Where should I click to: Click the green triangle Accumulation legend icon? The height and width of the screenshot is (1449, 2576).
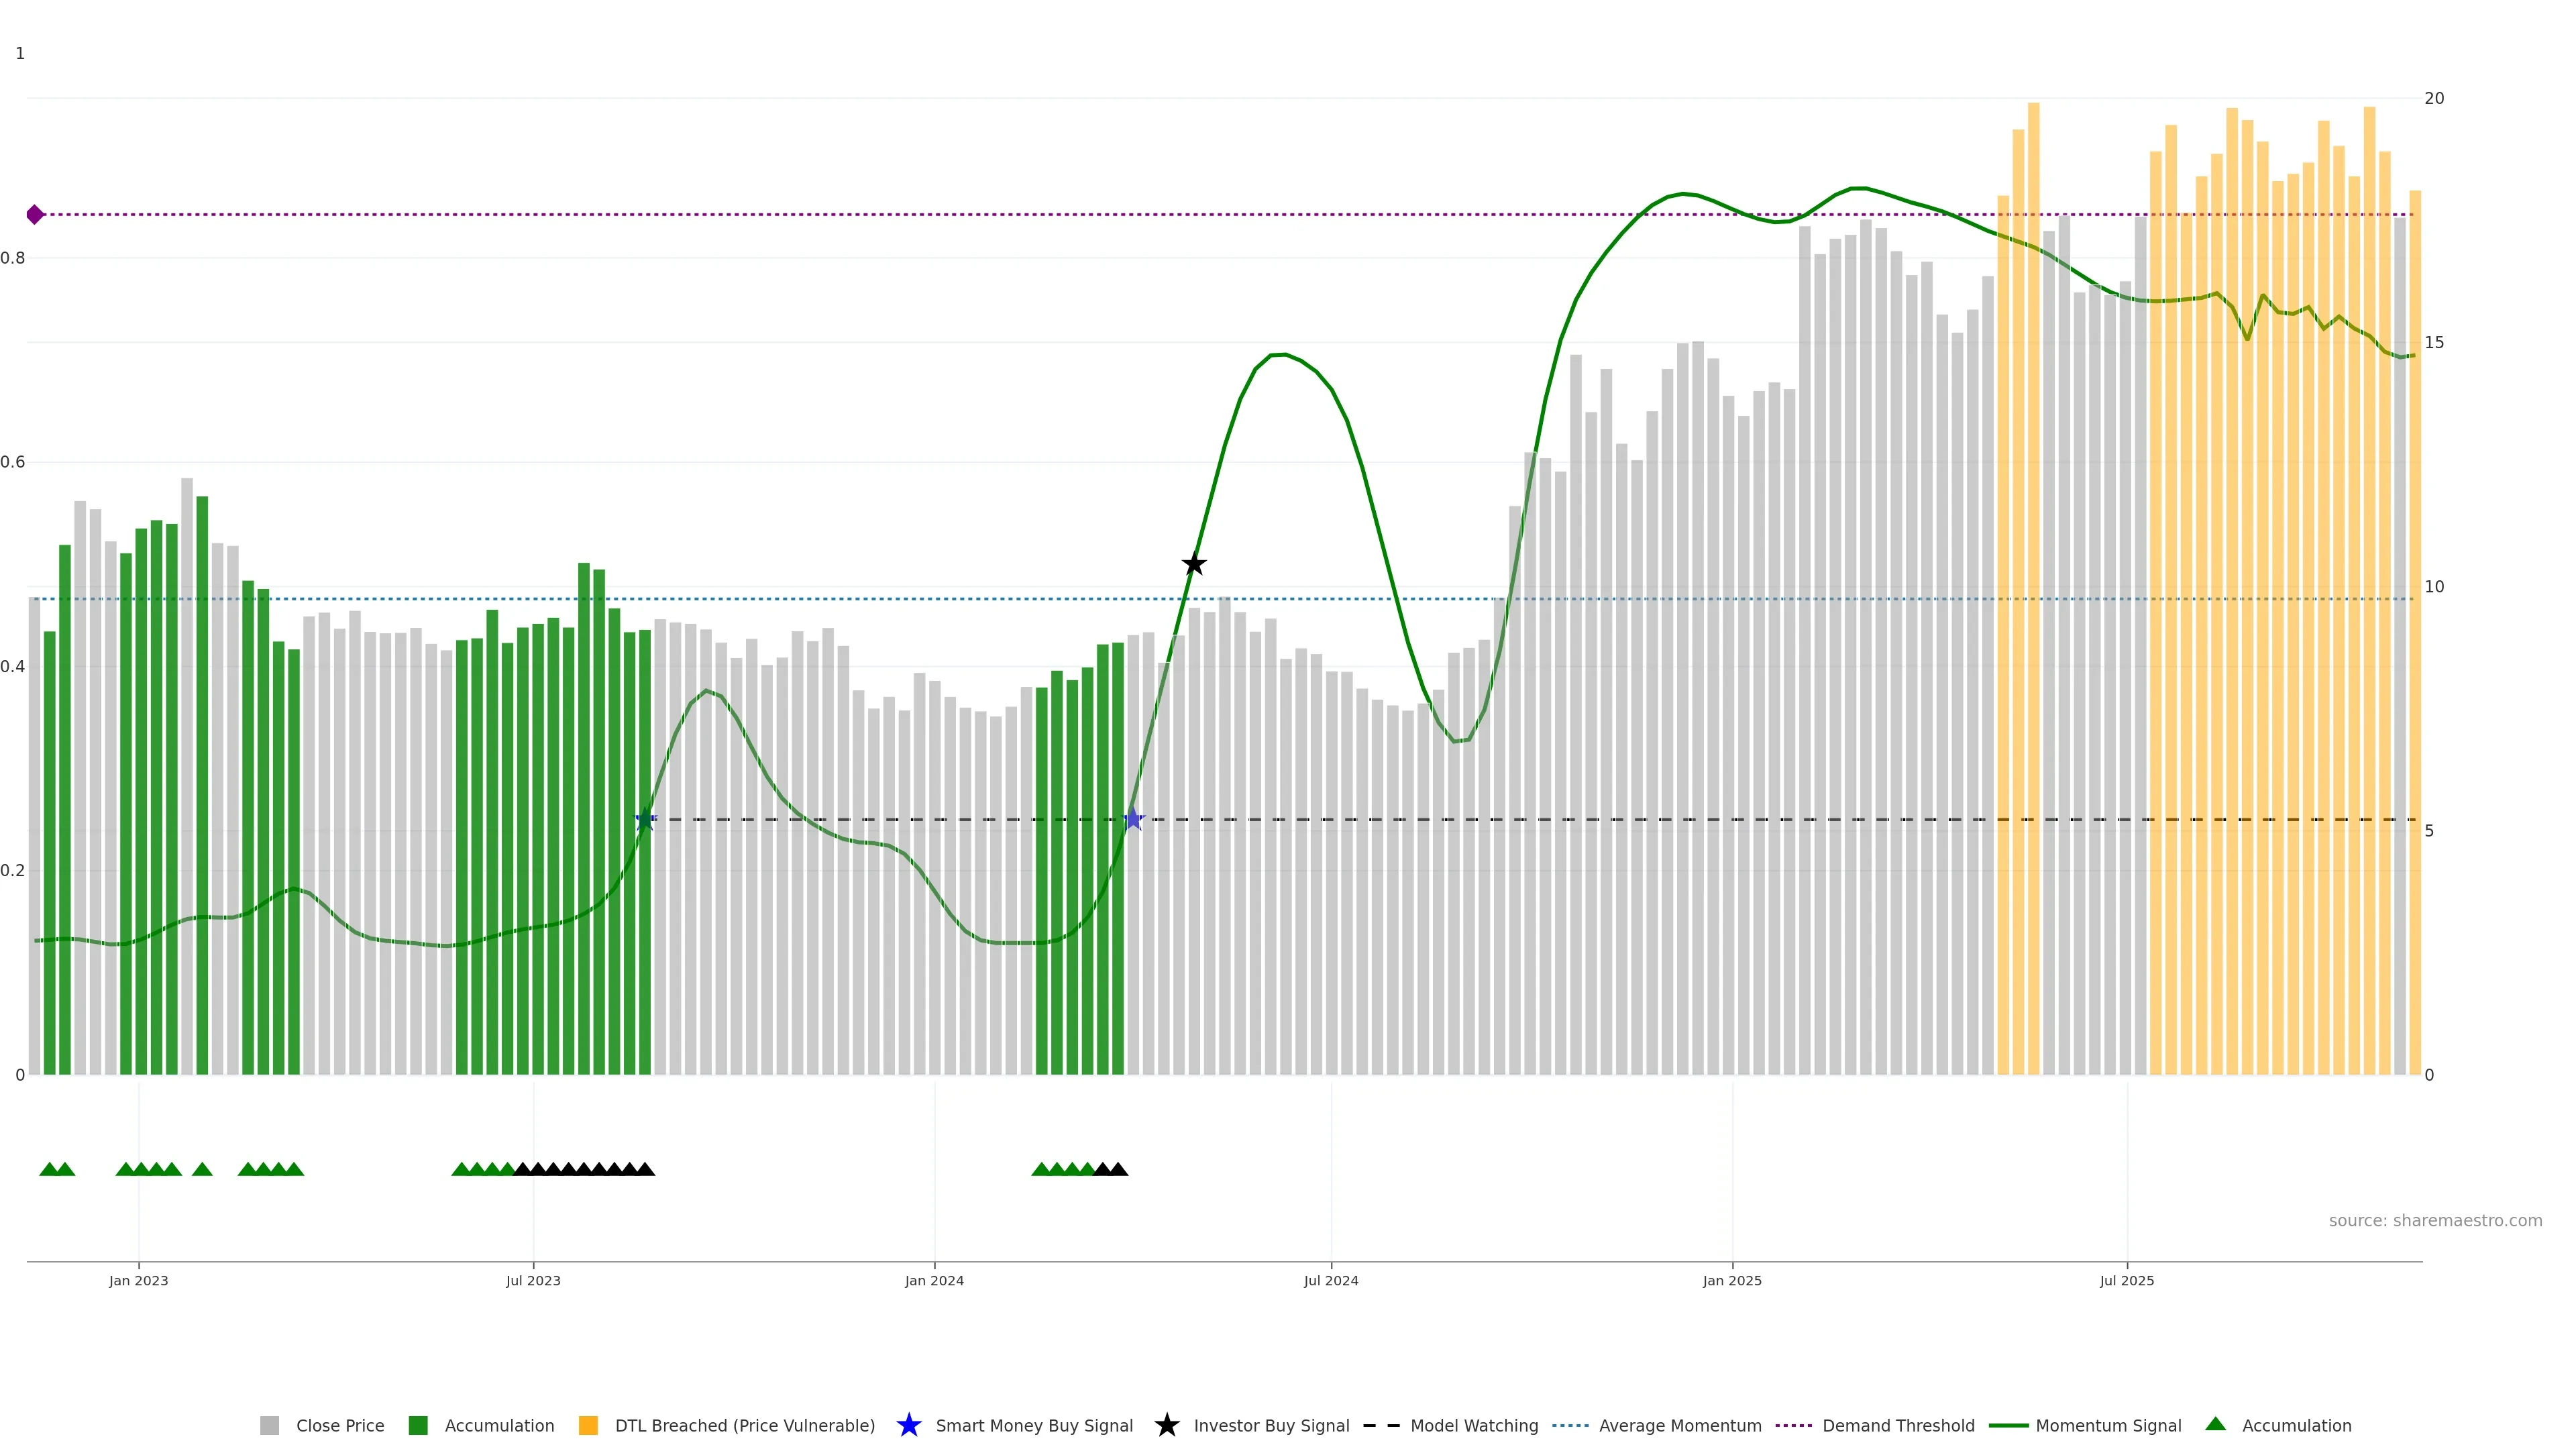pyautogui.click(x=2215, y=1424)
